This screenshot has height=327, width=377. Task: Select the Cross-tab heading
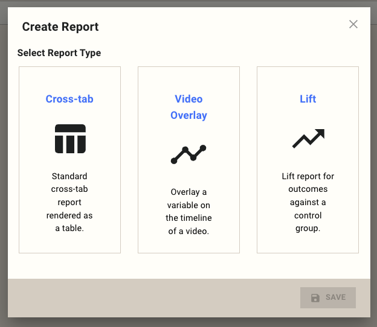69,99
